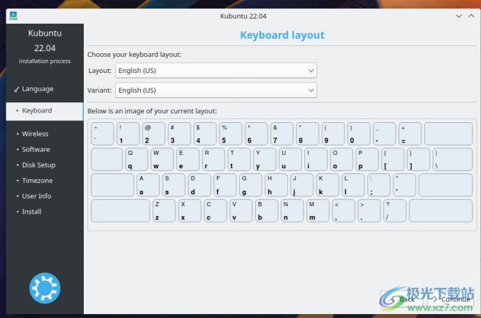Select the Software step in sidebar

coord(36,150)
